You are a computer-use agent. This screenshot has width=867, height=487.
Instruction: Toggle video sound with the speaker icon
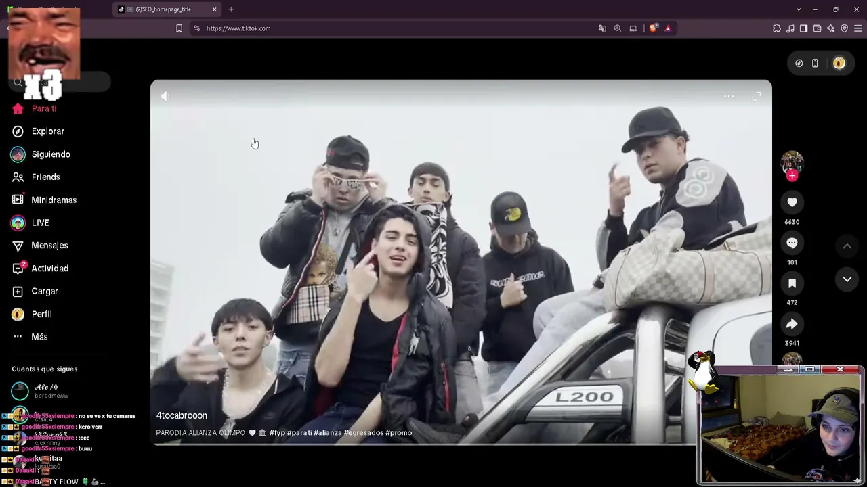click(x=165, y=96)
